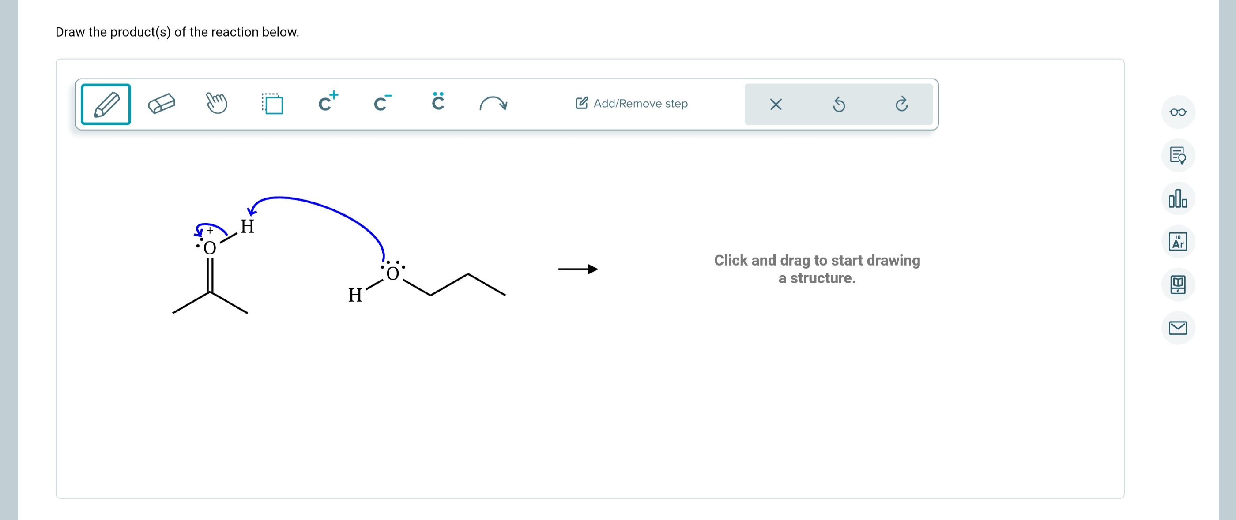
Task: Select the marquee selection tool
Action: point(272,103)
